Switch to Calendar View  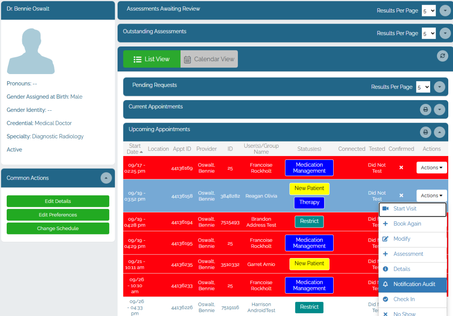click(209, 59)
